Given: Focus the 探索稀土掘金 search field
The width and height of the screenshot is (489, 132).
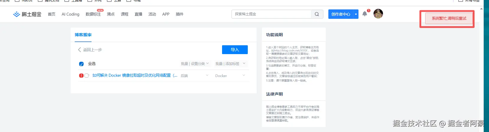Looking at the screenshot, I should tap(271, 14).
